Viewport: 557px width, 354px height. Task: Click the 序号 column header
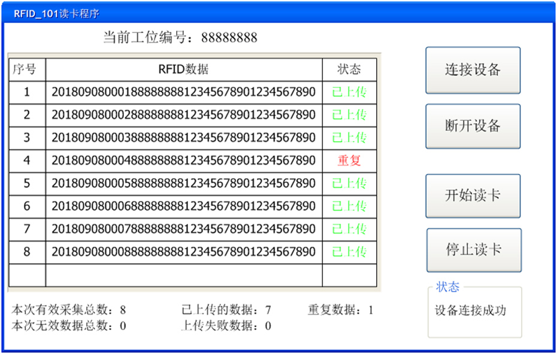click(26, 69)
